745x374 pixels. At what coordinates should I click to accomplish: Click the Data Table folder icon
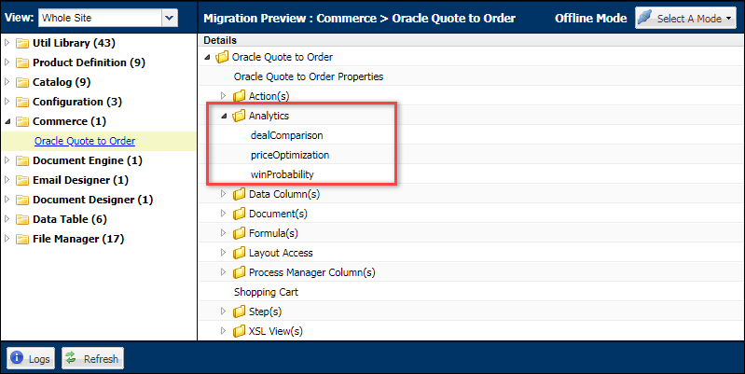pyautogui.click(x=21, y=219)
